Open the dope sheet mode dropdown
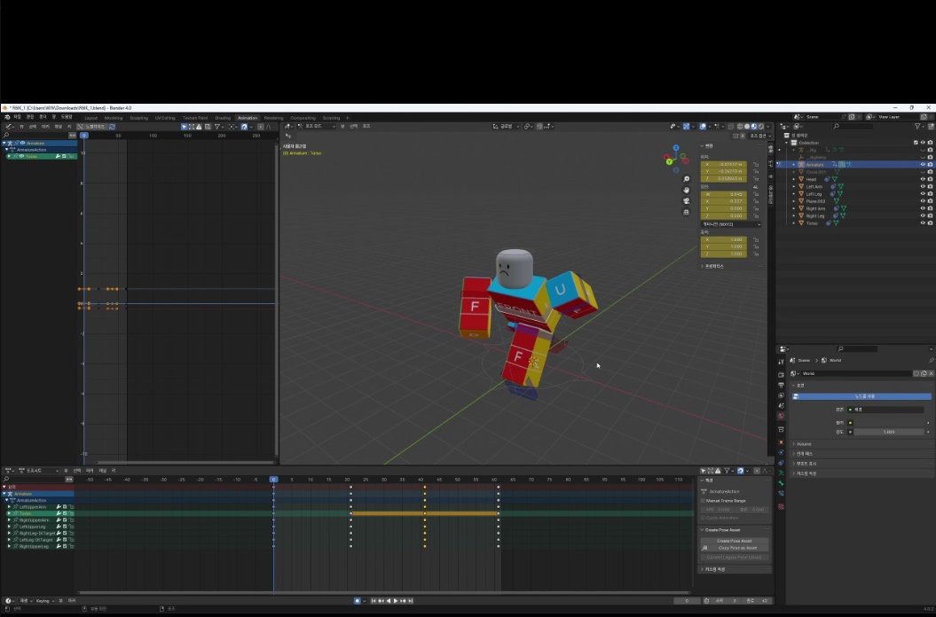 pos(39,471)
